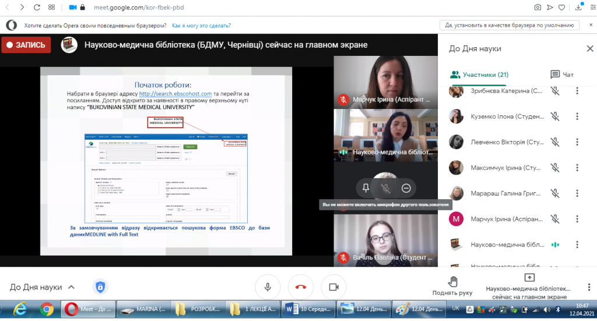Switch to the 'Meet – До ...' Opera taskbar window
Screen dimensions: 597x321
point(89,309)
